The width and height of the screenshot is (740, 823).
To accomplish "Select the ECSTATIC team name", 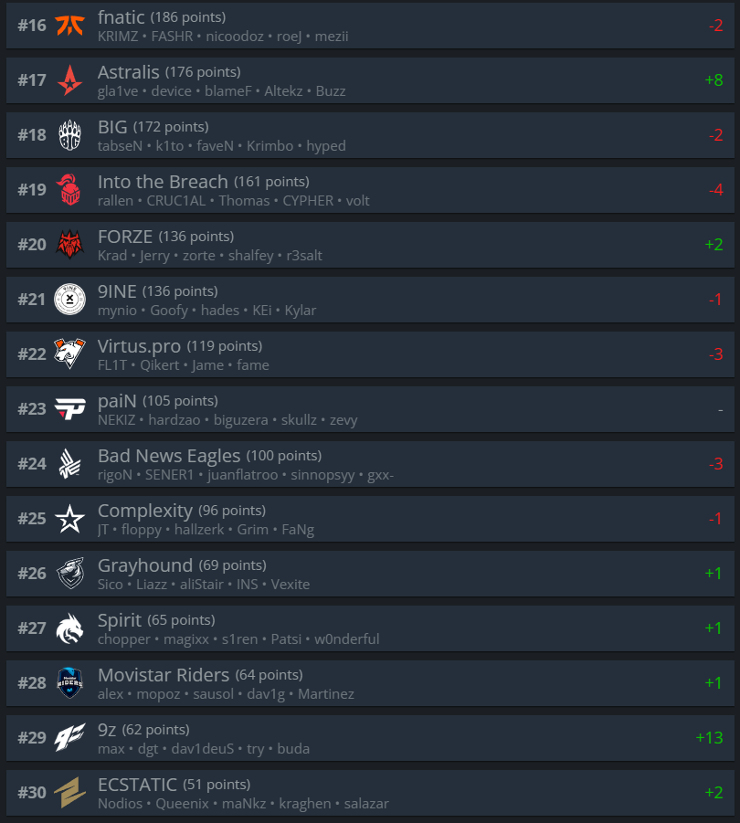I will click(137, 784).
